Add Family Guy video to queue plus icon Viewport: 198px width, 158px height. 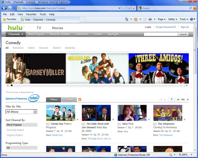coord(77,120)
